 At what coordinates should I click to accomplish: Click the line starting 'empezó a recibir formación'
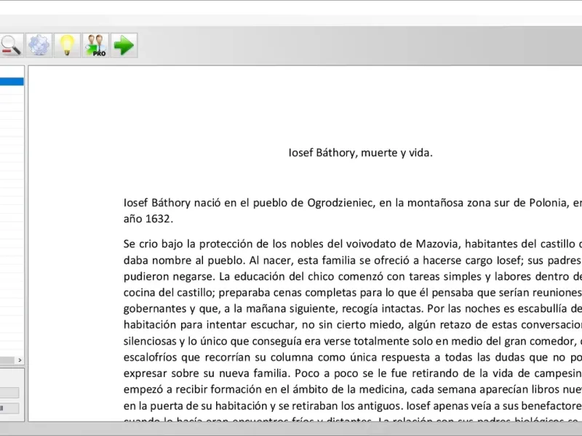[353, 389]
